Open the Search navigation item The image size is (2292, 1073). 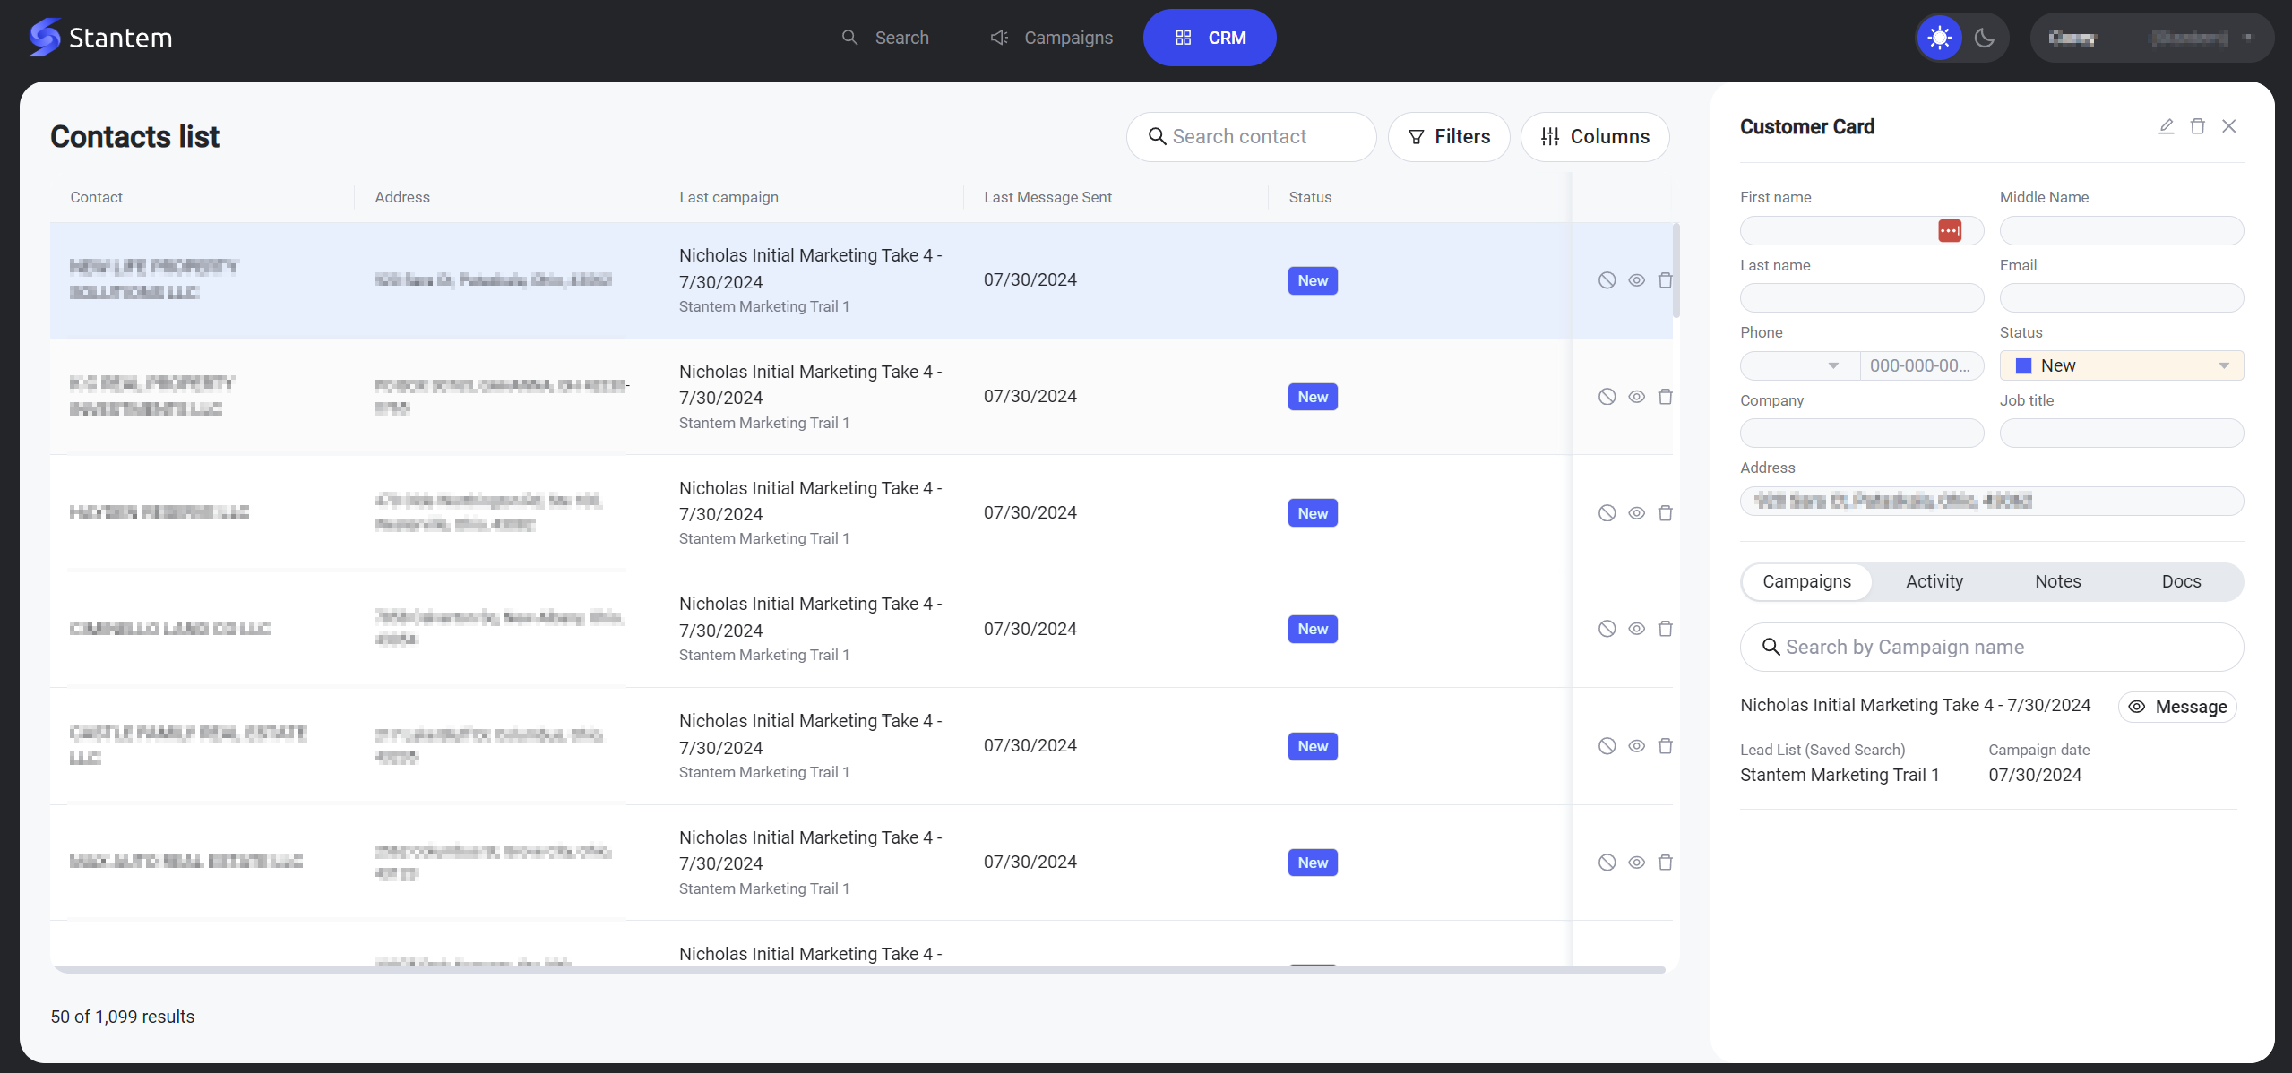pyautogui.click(x=885, y=38)
